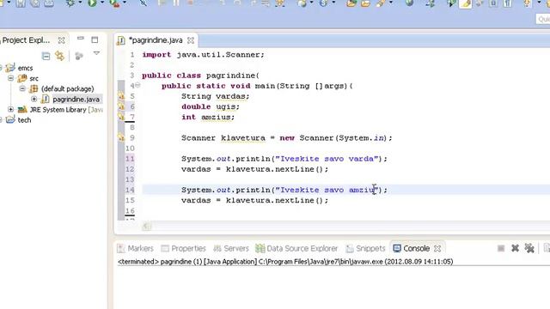Open Project Explorer view menu triangle

click(96, 53)
